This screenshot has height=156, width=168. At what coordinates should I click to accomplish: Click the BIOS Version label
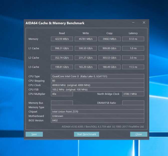[x=36, y=120]
